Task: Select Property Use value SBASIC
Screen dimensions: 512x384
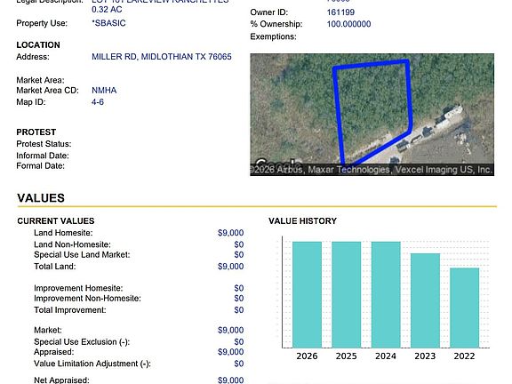Action: point(108,23)
